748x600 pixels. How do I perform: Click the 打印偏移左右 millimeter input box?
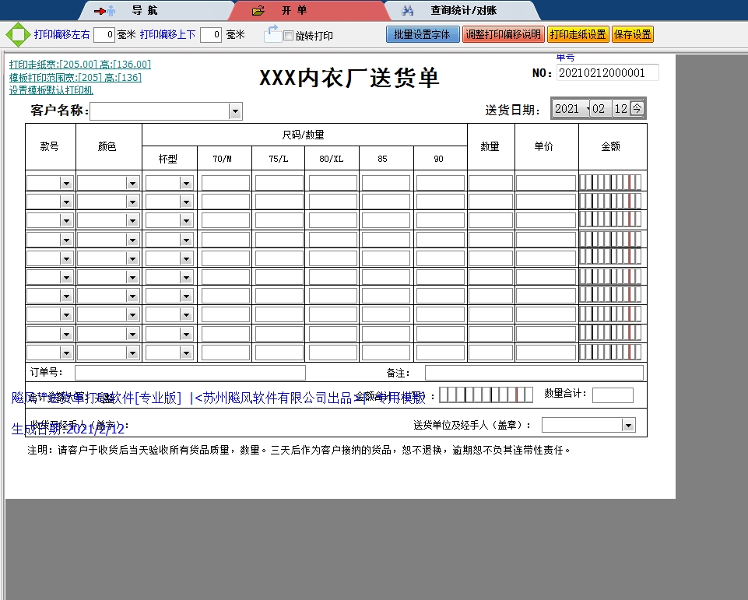pos(104,35)
